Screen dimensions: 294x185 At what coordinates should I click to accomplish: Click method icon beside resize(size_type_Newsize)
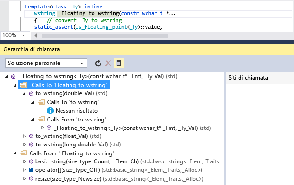click(31, 178)
